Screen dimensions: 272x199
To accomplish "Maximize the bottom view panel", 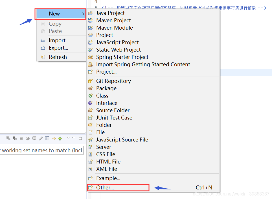I will click(x=80, y=138).
